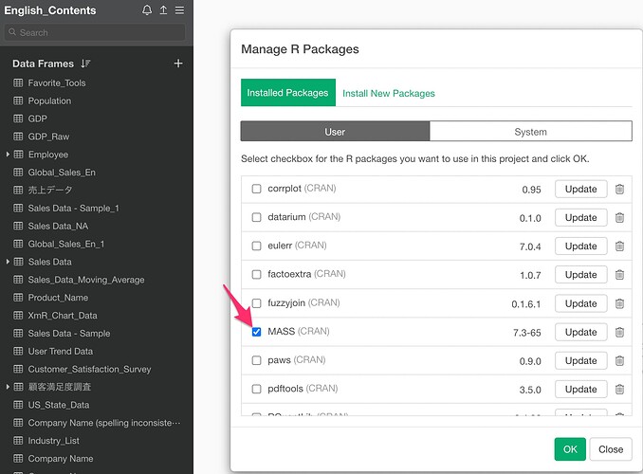Image resolution: width=643 pixels, height=474 pixels.
Task: Enable the fuzzyjoin package checkbox
Action: 256,303
